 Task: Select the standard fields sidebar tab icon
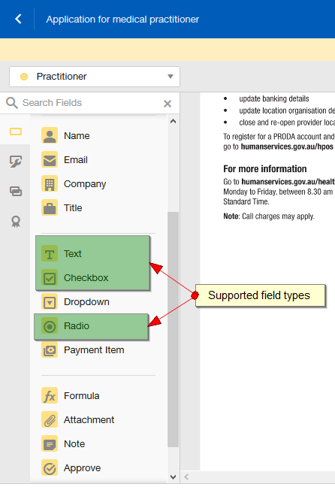16,132
